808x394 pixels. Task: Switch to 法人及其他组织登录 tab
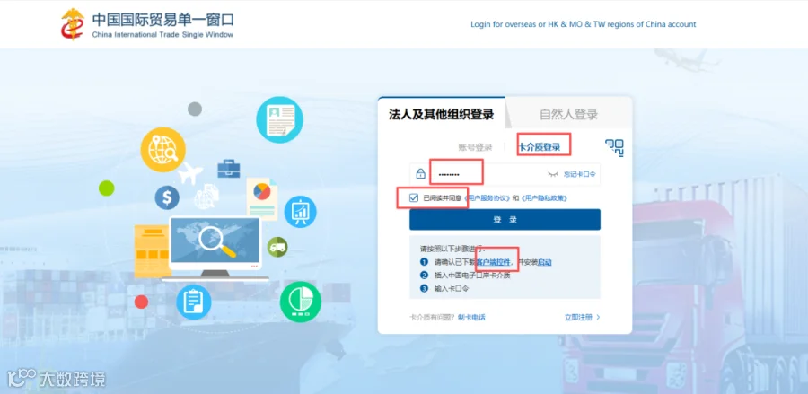[441, 114]
